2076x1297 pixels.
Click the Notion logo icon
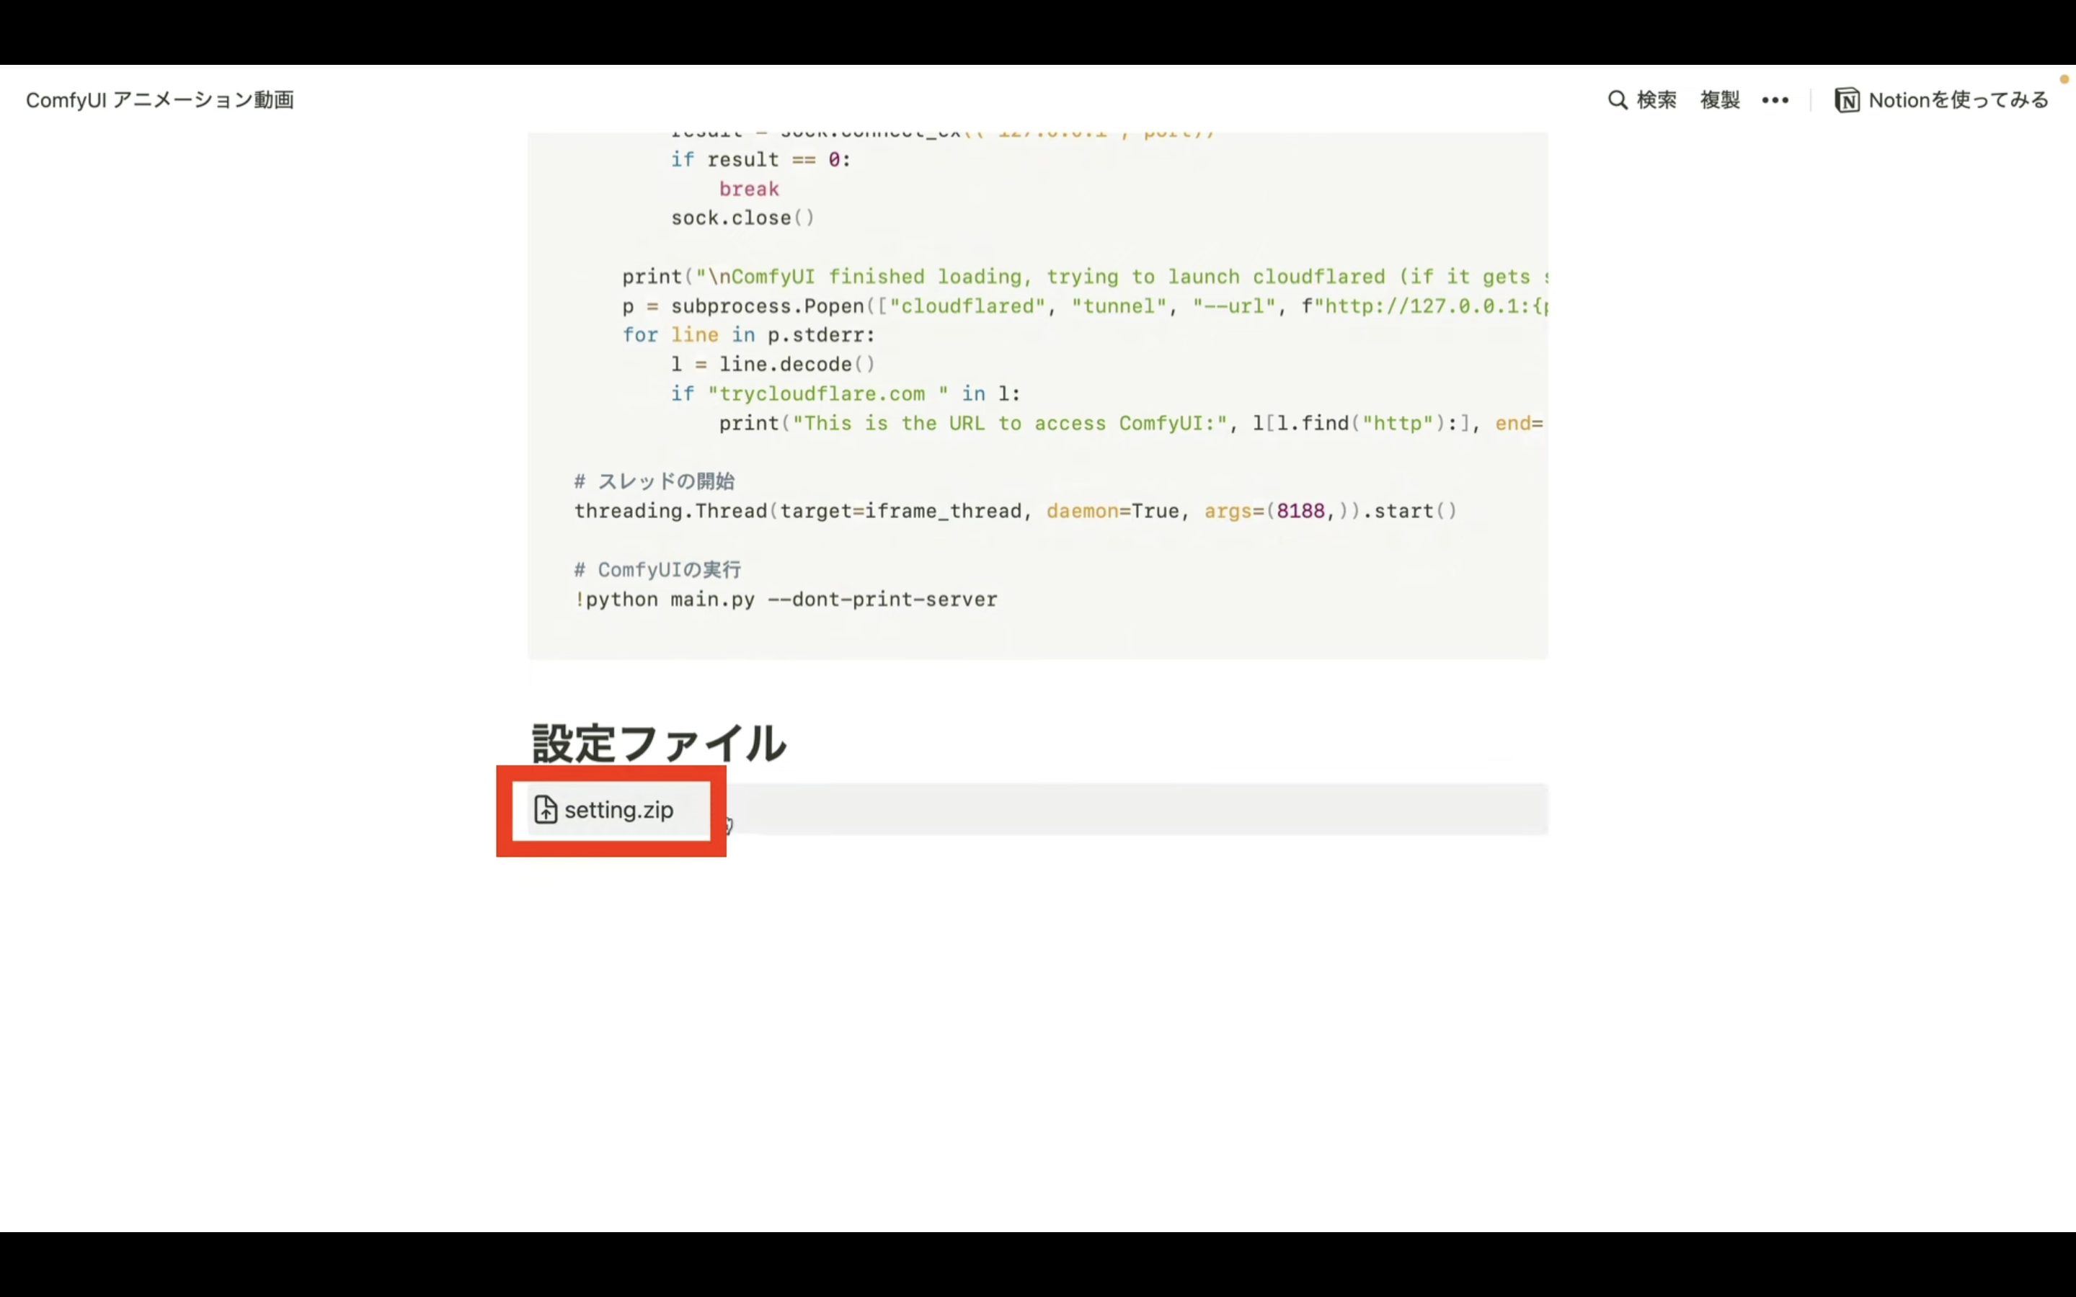1847,100
